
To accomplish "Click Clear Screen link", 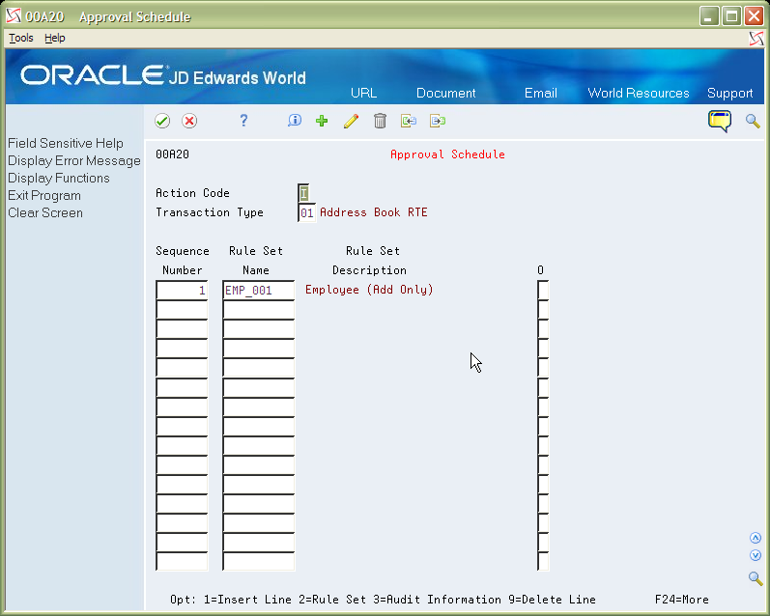I will [45, 212].
